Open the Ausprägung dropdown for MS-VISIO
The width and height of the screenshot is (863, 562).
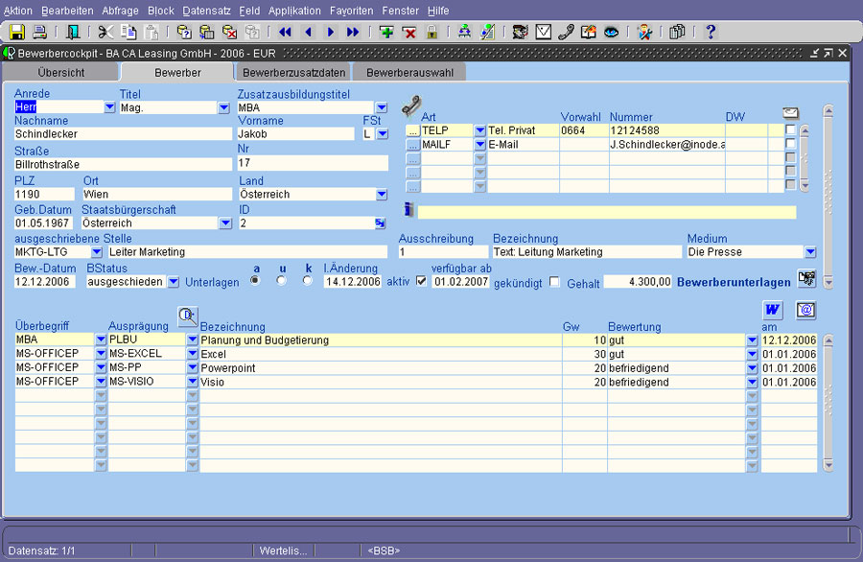pos(192,381)
